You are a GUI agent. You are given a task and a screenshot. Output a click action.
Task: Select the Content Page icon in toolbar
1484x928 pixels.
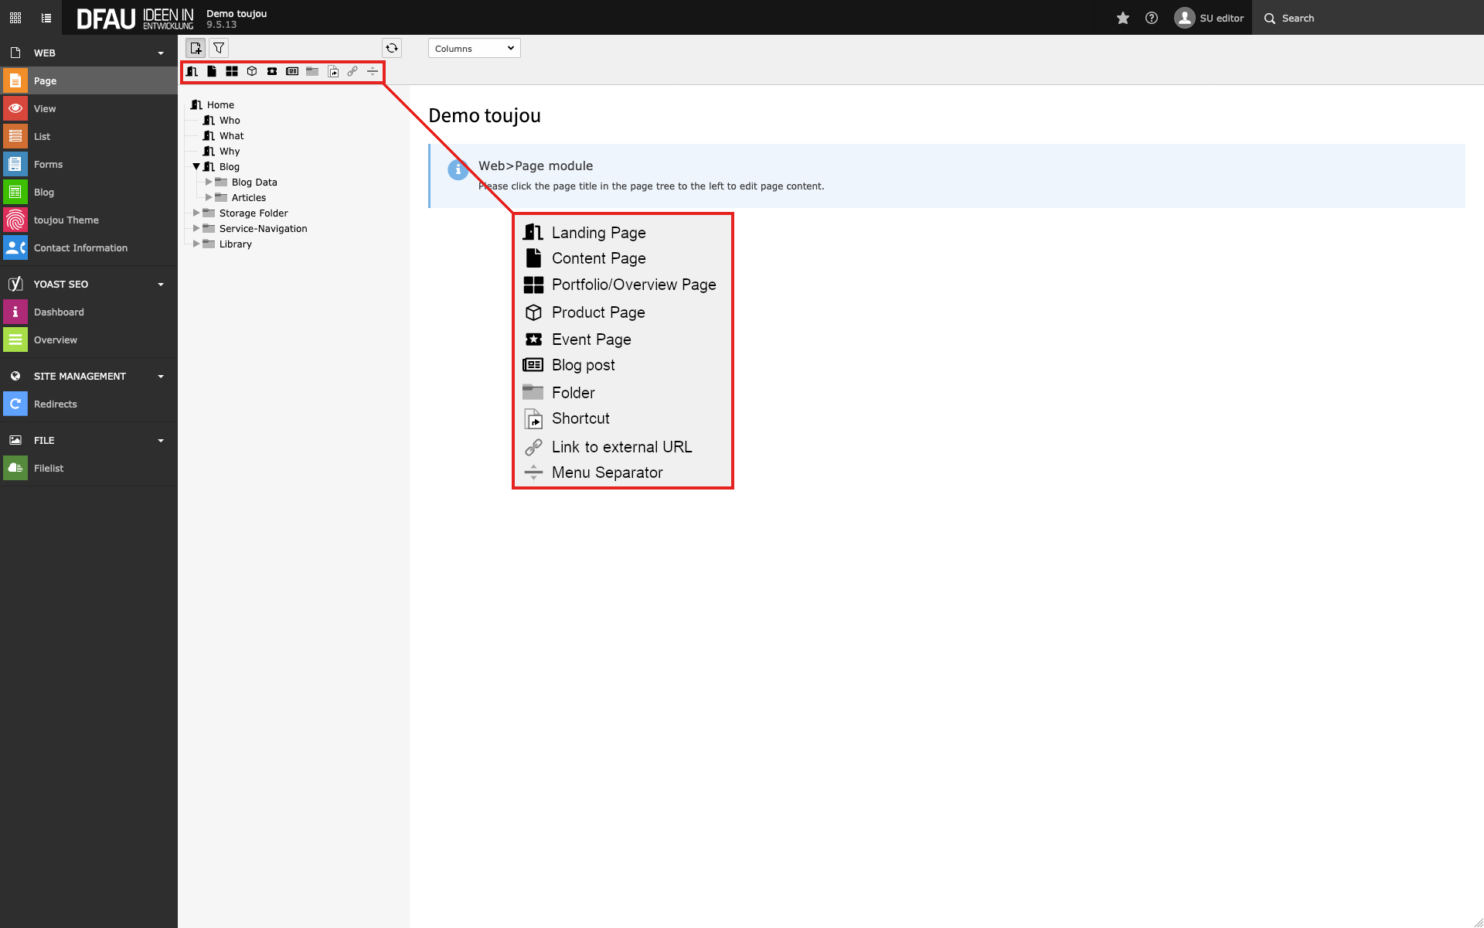coord(212,71)
